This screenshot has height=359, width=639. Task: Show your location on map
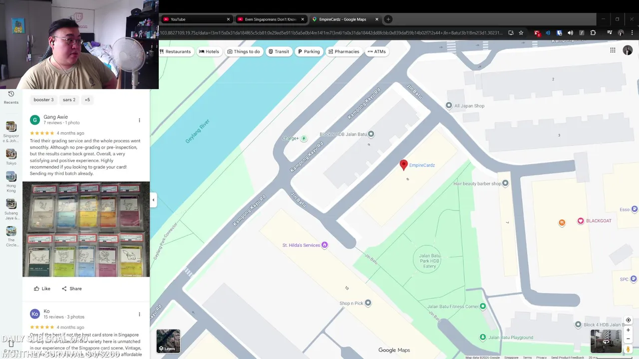click(x=628, y=320)
